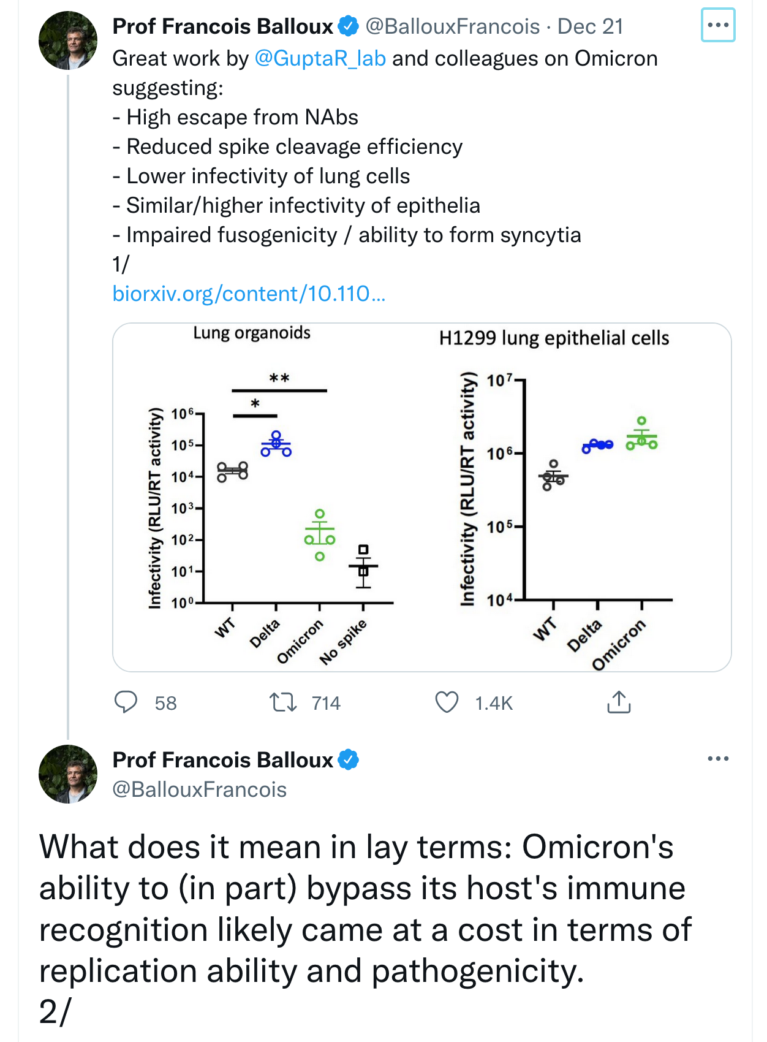The width and height of the screenshot is (767, 1042).
Task: Click the Lung organoids chart image
Action: (270, 496)
